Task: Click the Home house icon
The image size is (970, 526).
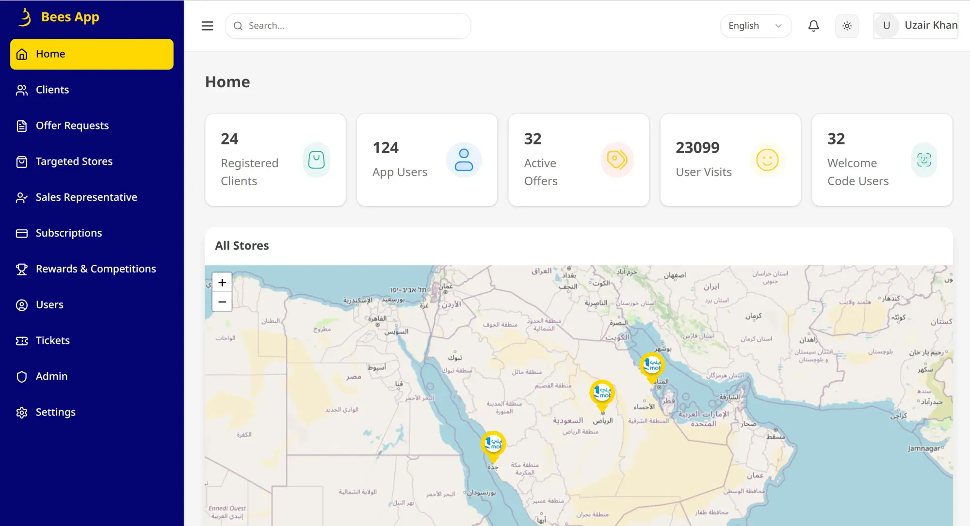Action: [x=22, y=54]
